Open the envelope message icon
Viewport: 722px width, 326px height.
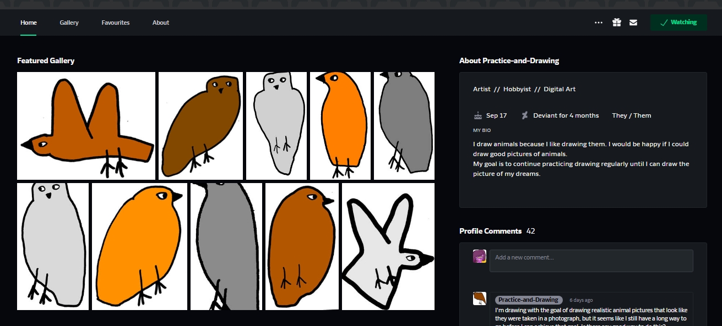pyautogui.click(x=633, y=23)
